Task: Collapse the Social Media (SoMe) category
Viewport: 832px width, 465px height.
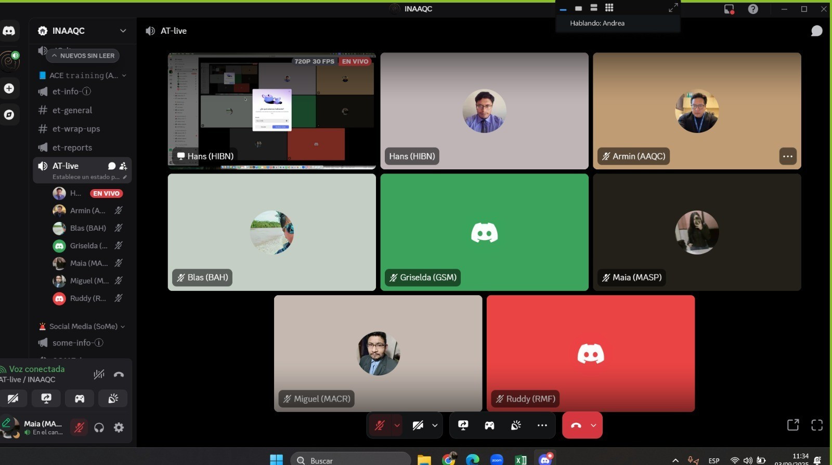Action: click(x=83, y=326)
